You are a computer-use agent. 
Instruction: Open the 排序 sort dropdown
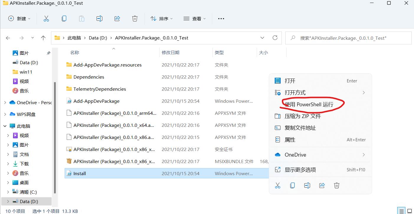click(x=161, y=19)
